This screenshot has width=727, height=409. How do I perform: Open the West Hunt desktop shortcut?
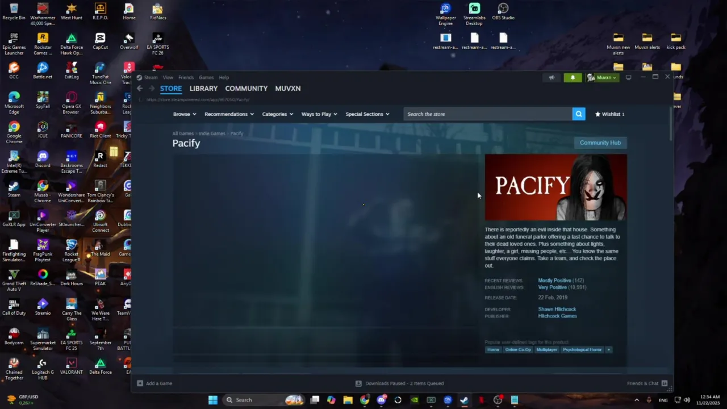pyautogui.click(x=72, y=11)
